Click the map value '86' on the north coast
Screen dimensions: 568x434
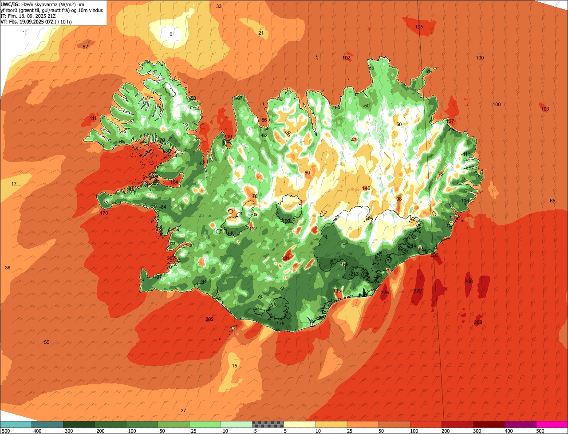[264, 120]
